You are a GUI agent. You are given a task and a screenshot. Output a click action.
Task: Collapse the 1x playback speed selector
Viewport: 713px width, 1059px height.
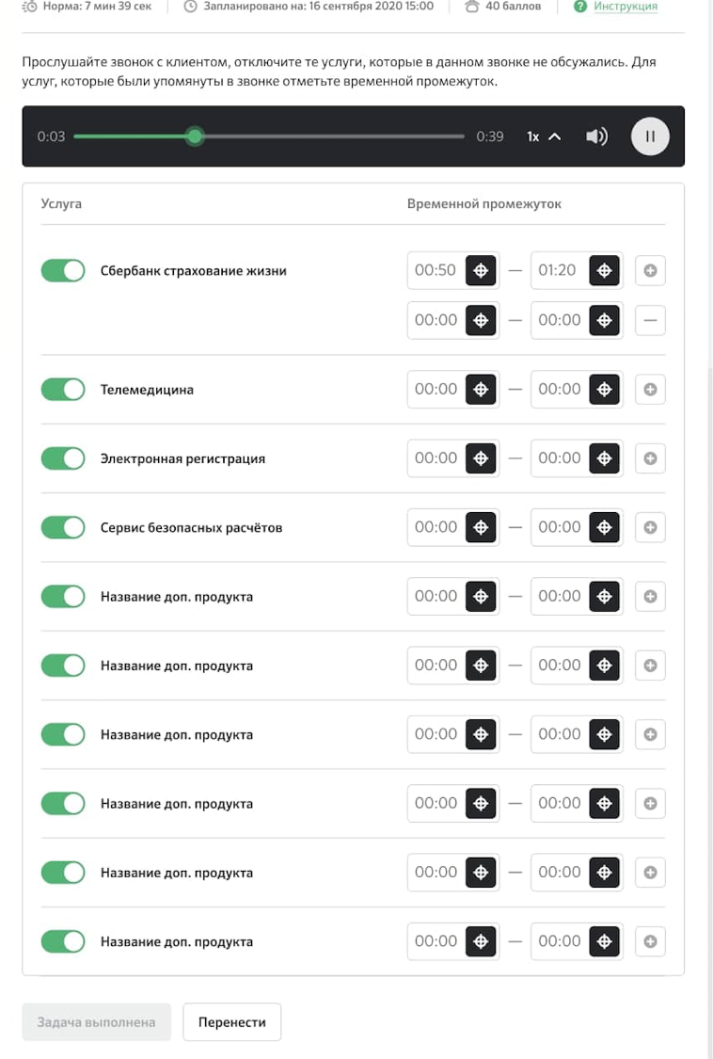554,136
